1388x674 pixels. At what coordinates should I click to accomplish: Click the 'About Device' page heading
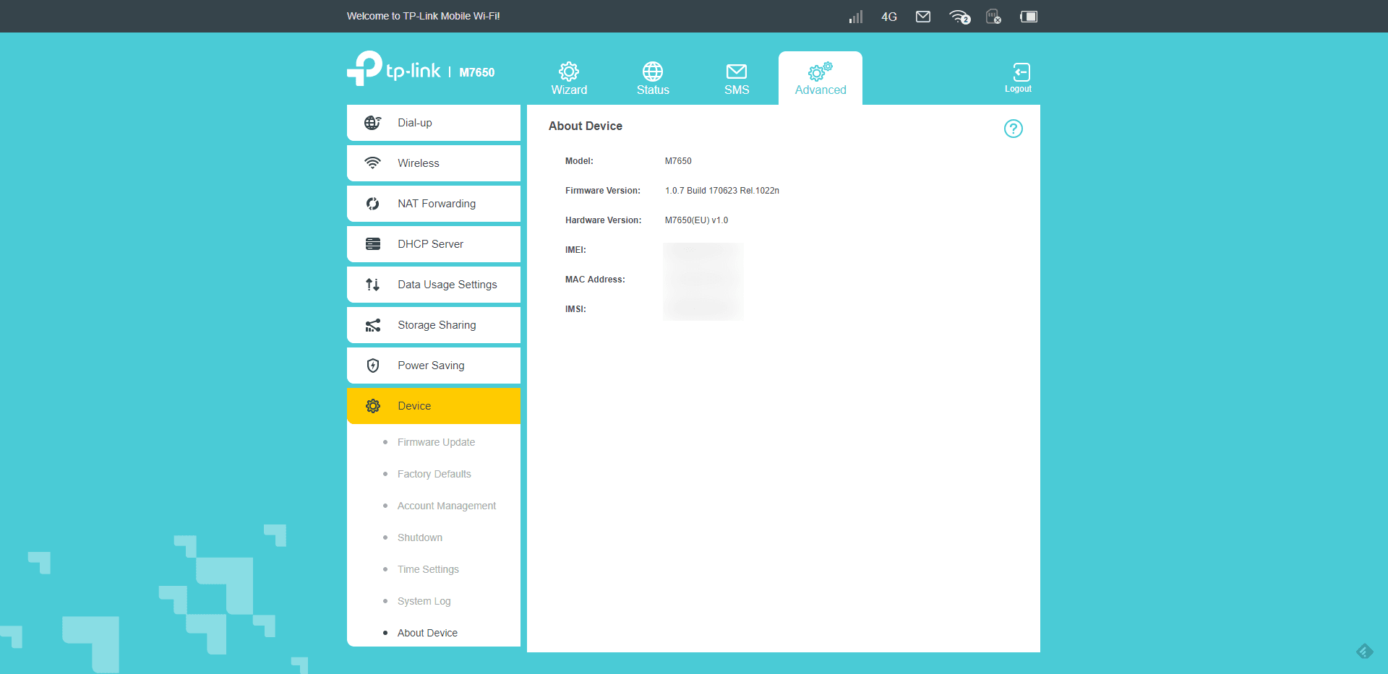(586, 126)
